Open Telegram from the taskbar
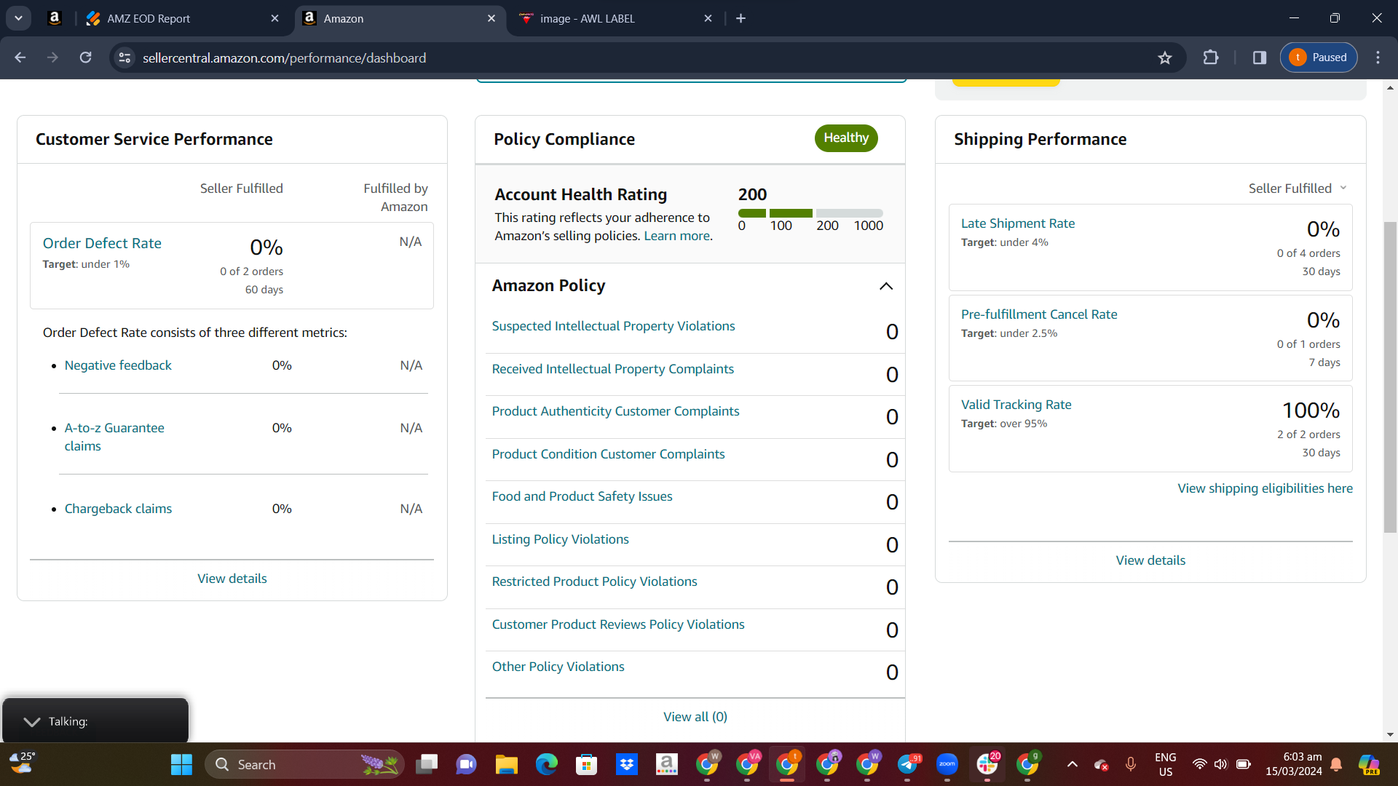Image resolution: width=1398 pixels, height=786 pixels. pos(908,765)
